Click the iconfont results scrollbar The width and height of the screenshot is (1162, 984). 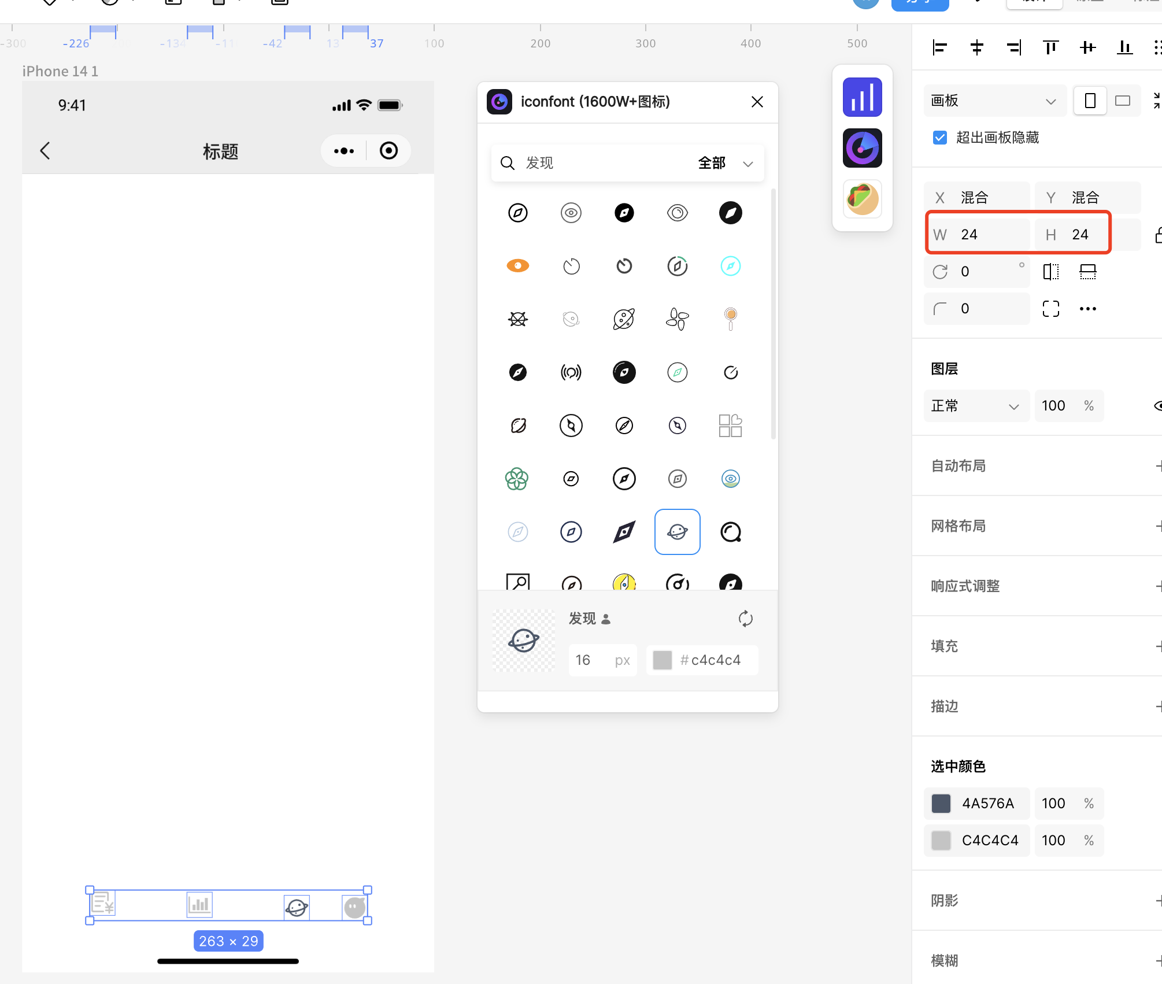tap(774, 314)
